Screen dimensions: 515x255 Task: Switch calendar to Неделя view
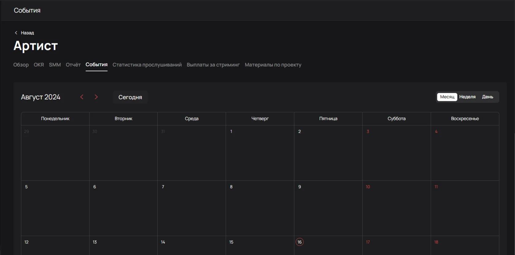pos(467,97)
